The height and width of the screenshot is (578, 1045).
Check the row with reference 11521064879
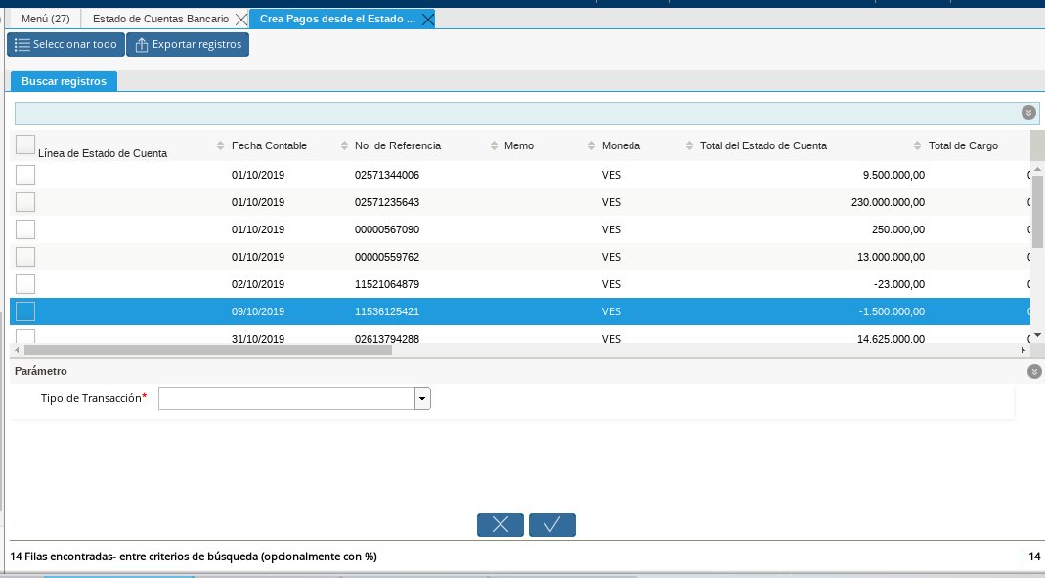click(x=25, y=284)
